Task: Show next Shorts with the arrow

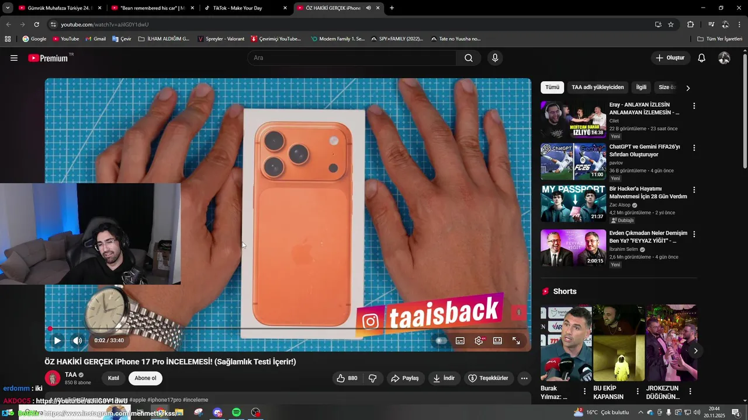Action: tap(695, 351)
